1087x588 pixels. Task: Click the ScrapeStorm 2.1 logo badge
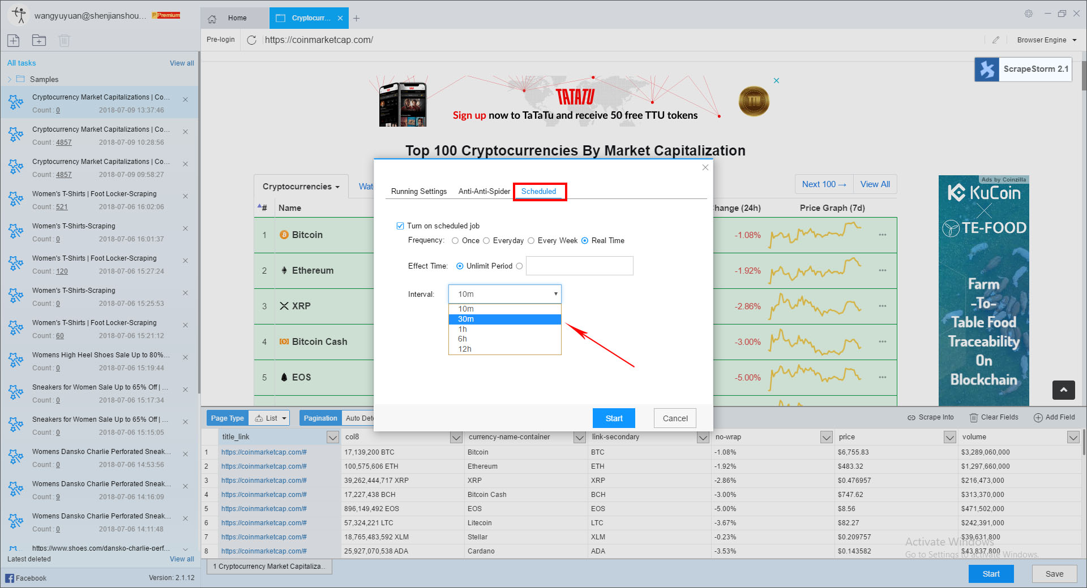1023,69
